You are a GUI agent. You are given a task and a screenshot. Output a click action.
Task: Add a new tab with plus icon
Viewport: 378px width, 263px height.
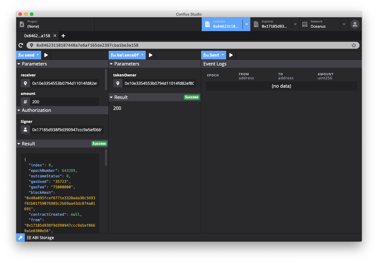(63, 36)
